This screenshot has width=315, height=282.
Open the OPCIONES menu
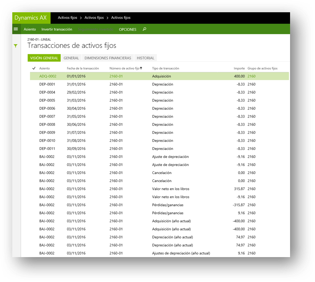tap(127, 29)
